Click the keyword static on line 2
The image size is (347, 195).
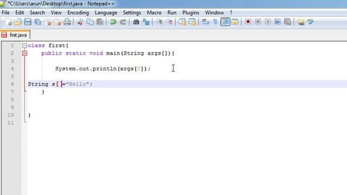[x=76, y=53]
